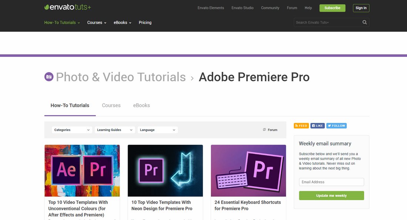Click the RSS Feed button
This screenshot has height=220, width=407.
pos(301,126)
